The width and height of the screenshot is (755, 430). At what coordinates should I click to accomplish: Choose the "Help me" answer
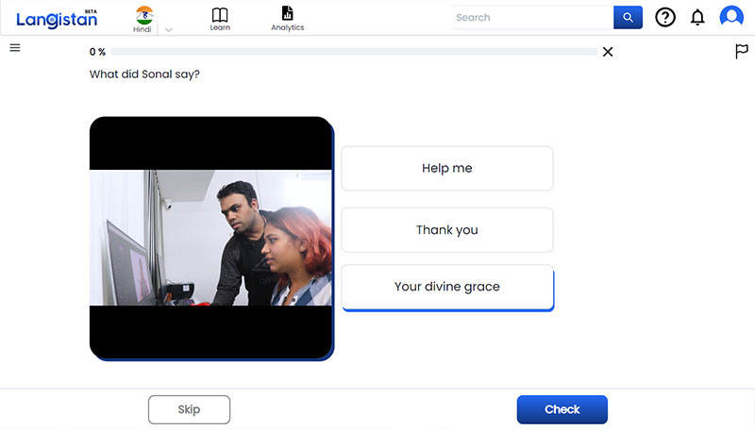coord(446,169)
